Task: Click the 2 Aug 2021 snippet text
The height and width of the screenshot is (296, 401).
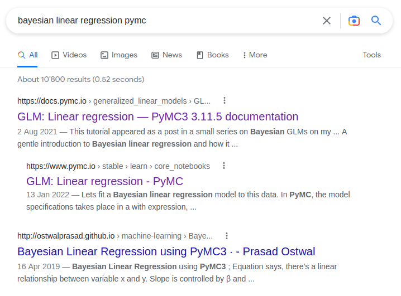Action: point(182,138)
